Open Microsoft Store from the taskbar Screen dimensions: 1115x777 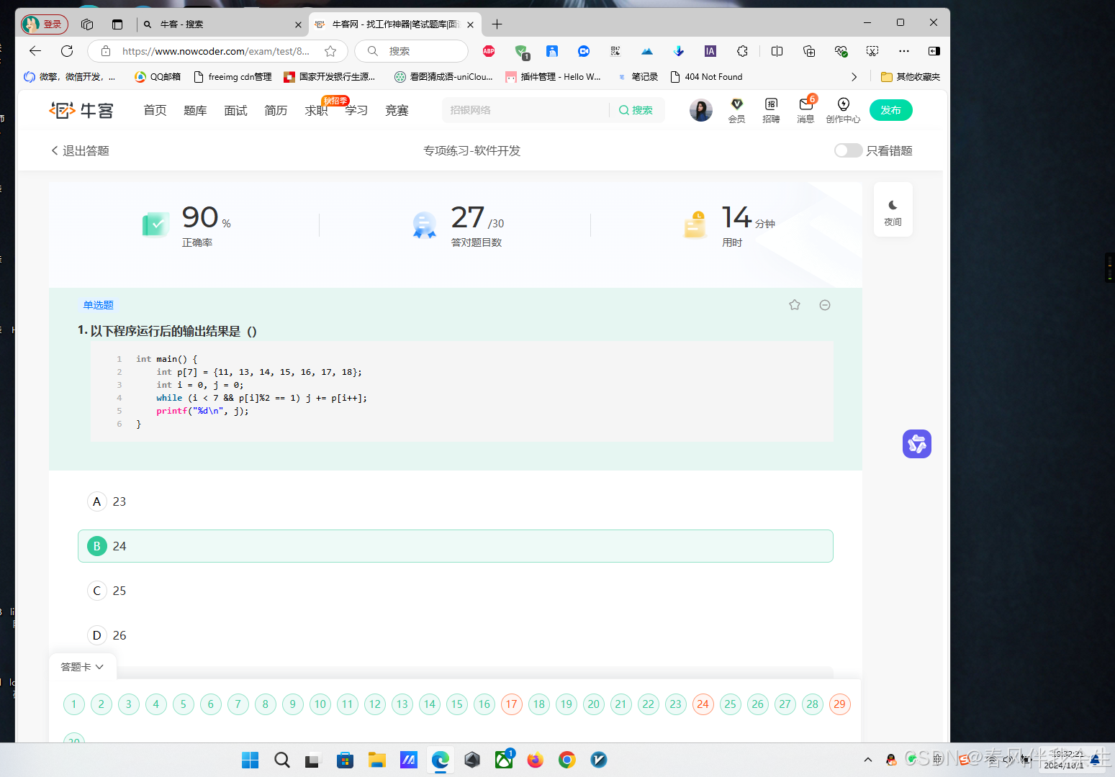tap(346, 760)
